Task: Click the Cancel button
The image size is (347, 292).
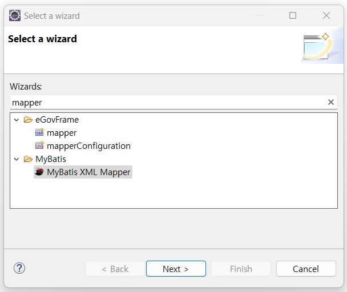Action: click(306, 269)
